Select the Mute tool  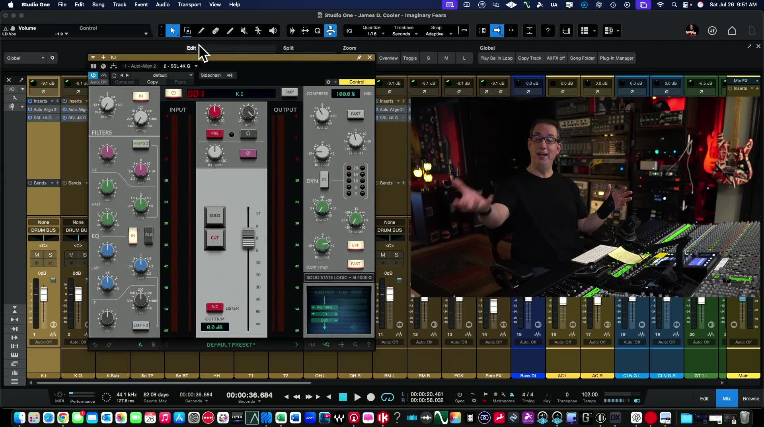[244, 31]
